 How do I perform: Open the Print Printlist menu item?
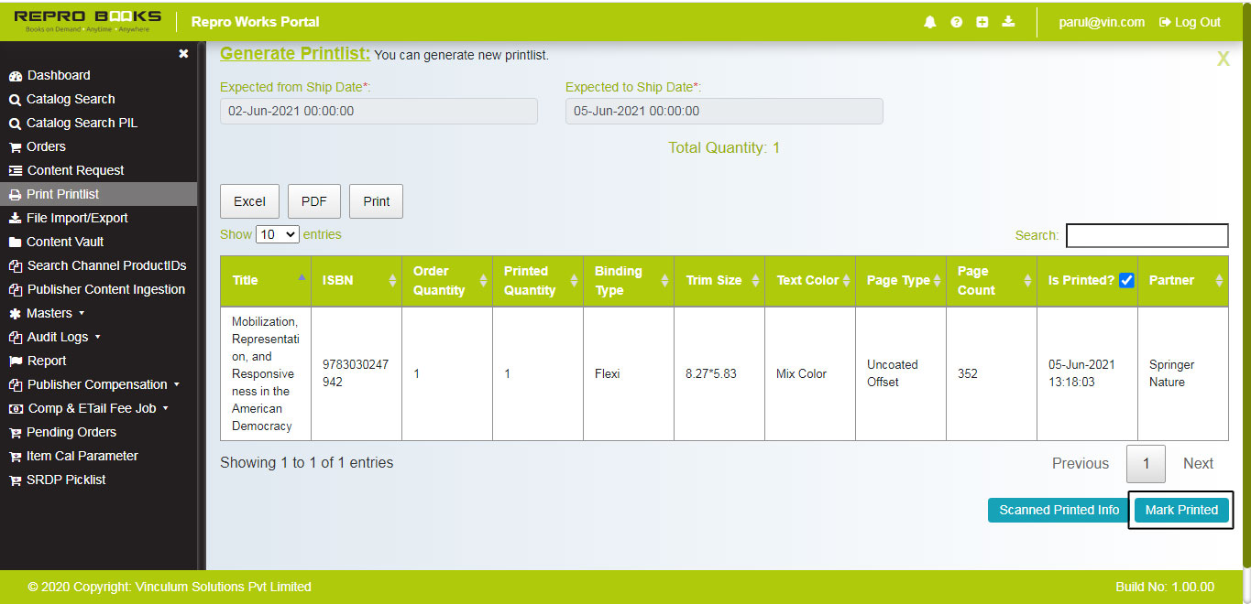(62, 194)
